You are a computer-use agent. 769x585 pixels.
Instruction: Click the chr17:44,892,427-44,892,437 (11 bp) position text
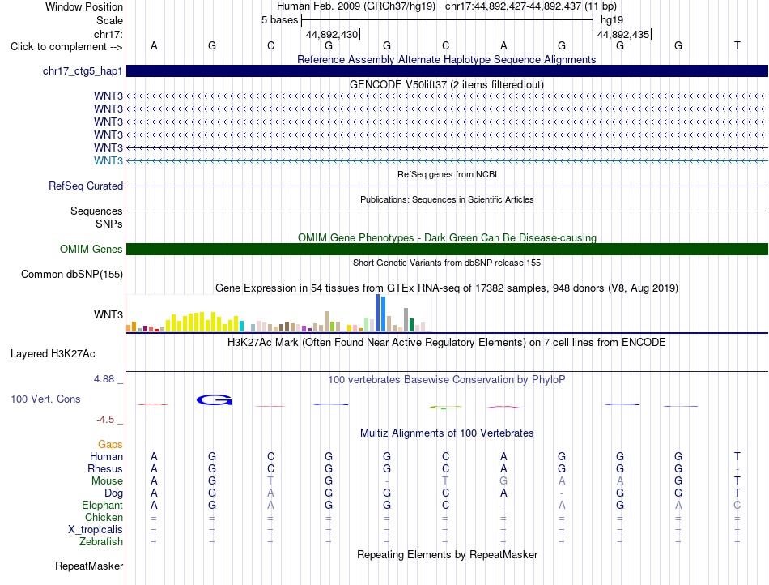tap(531, 6)
